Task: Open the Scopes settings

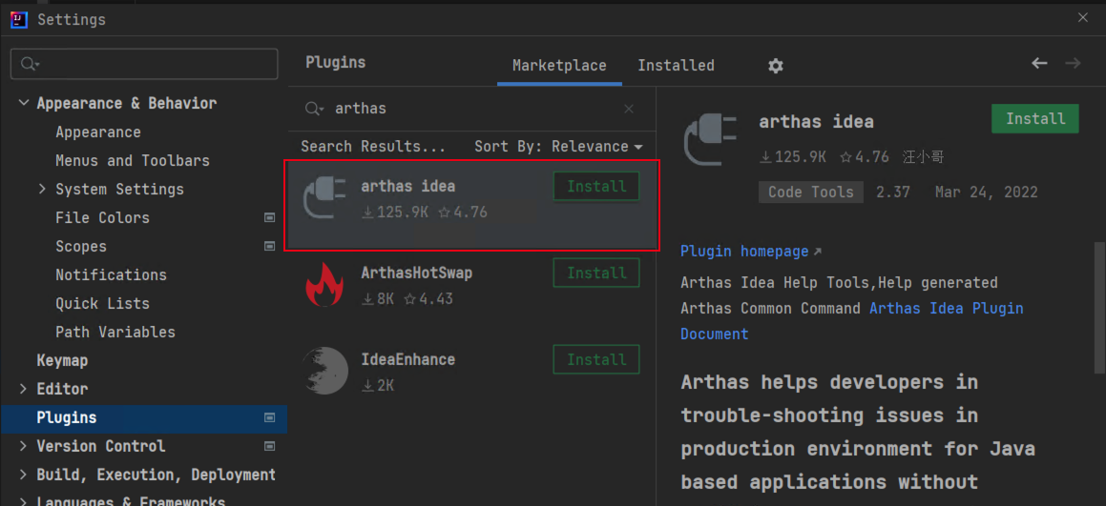Action: point(81,247)
